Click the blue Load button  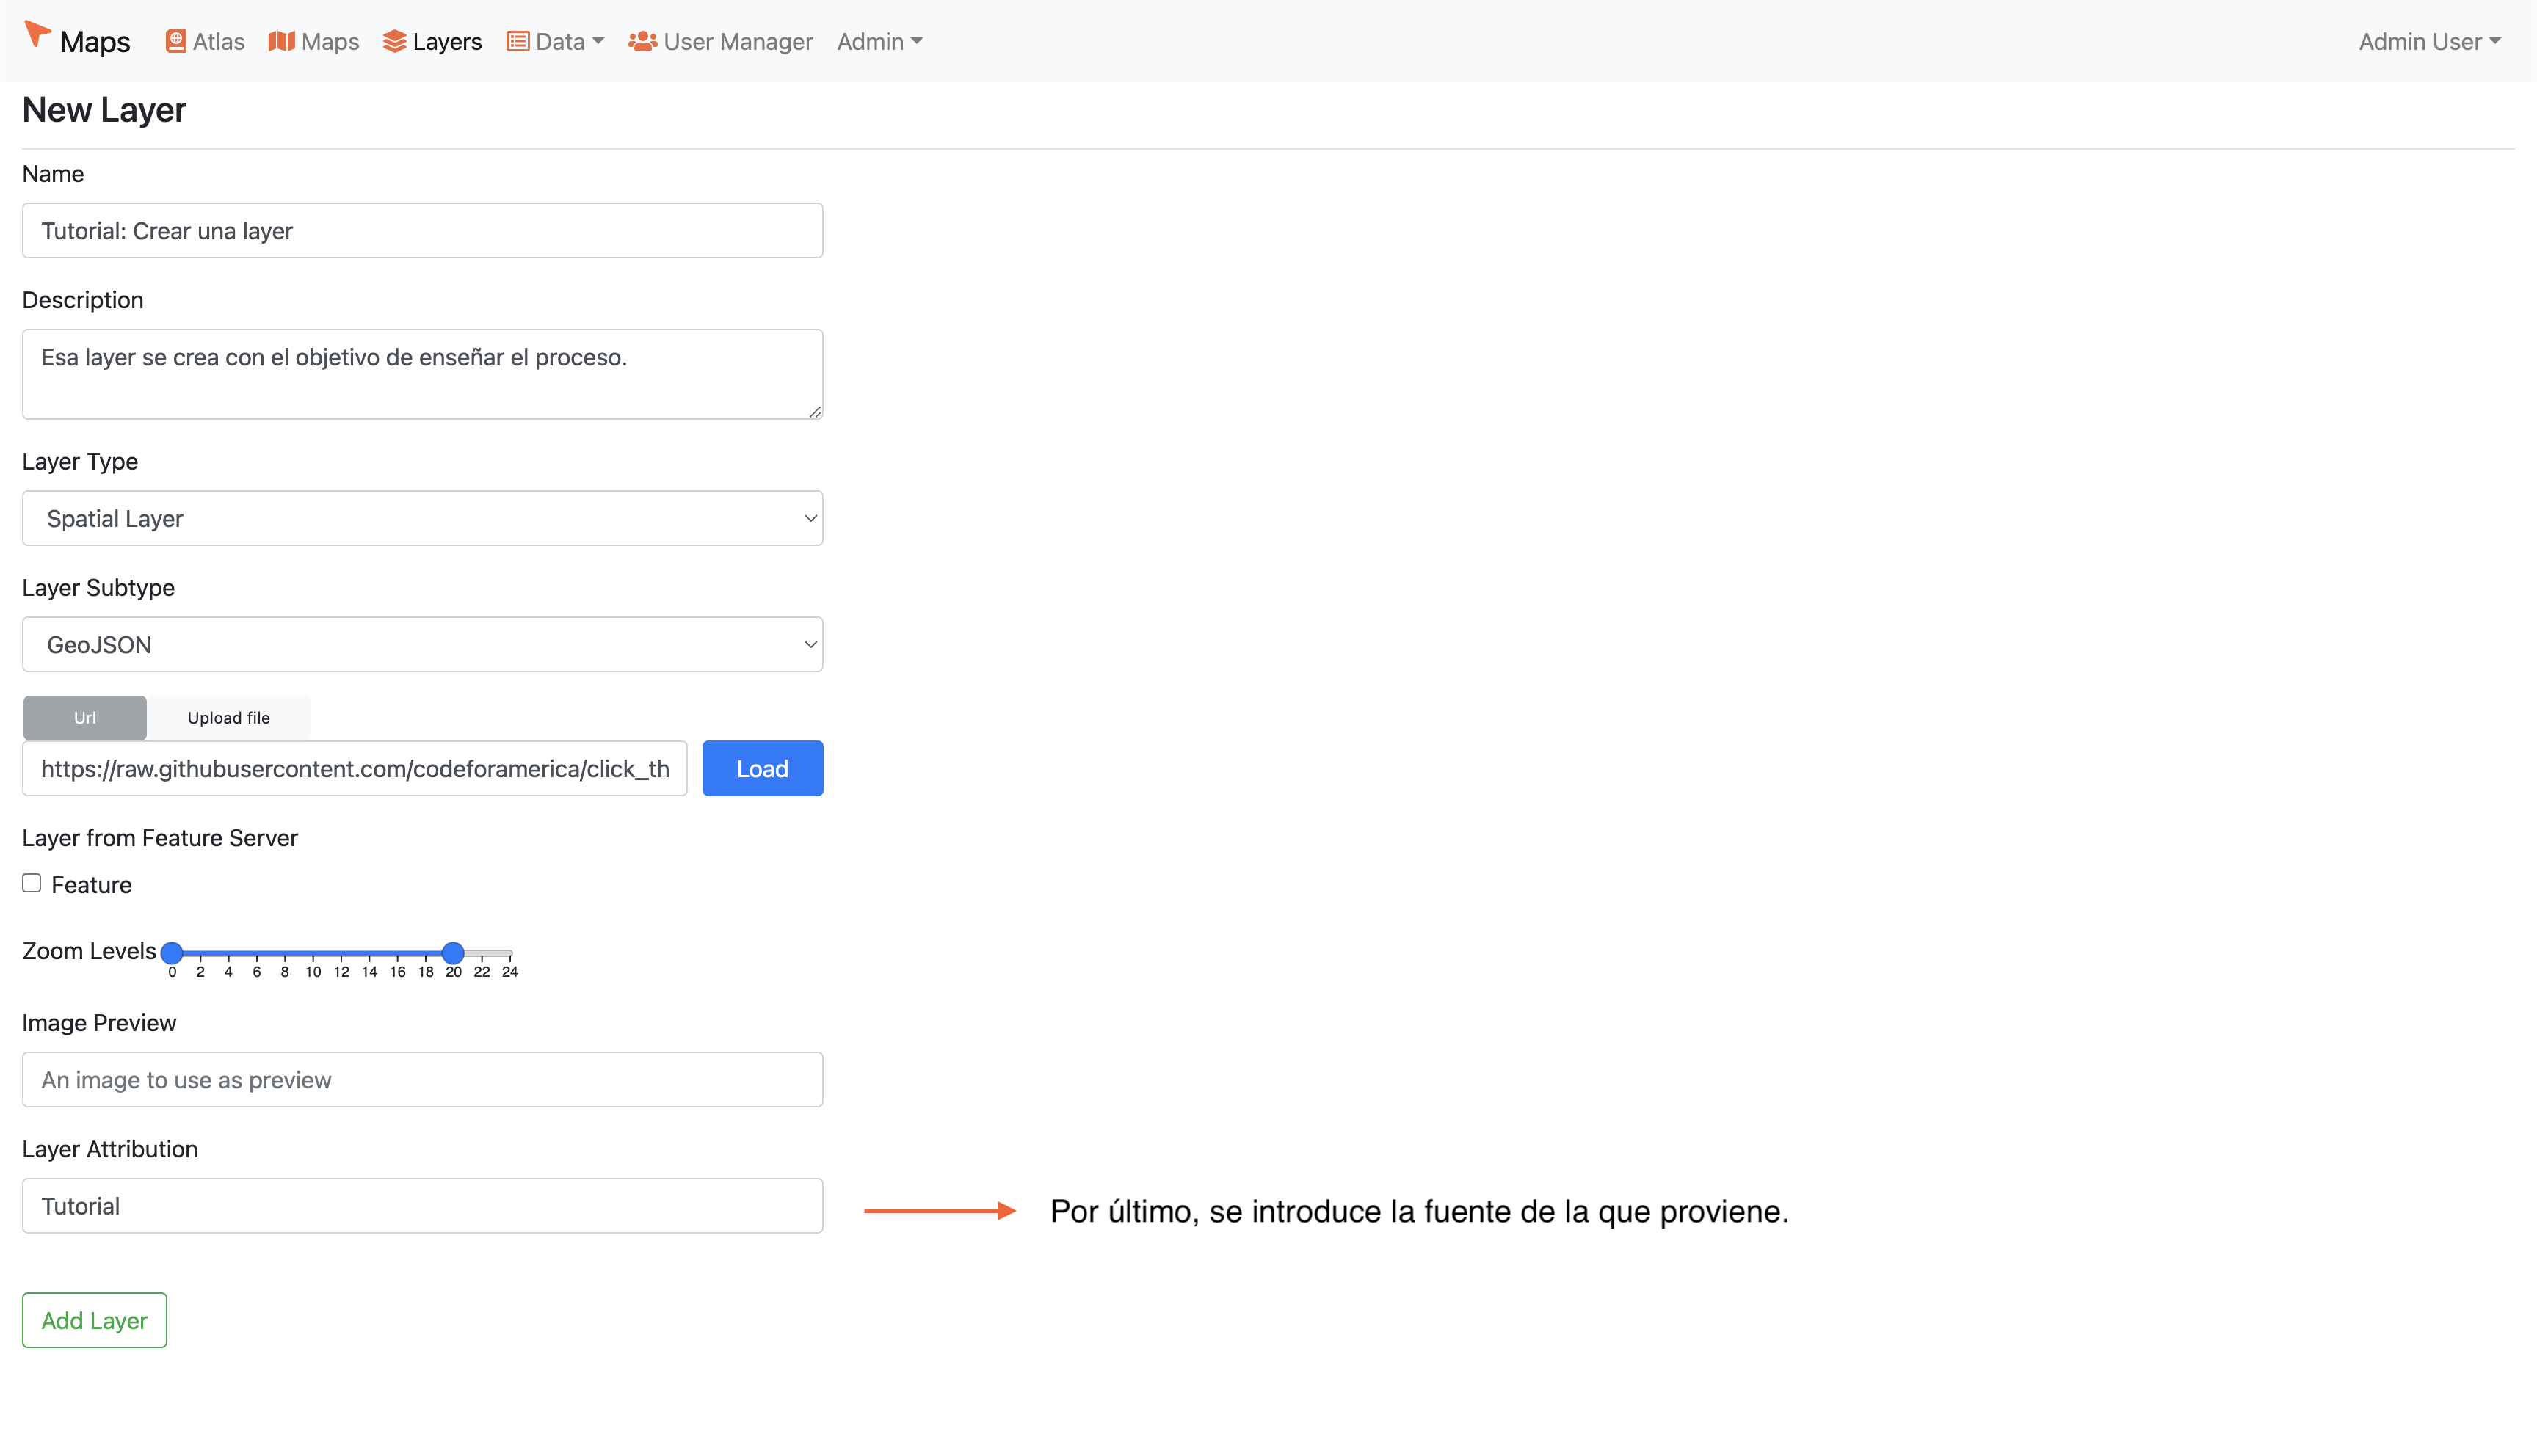click(x=762, y=768)
